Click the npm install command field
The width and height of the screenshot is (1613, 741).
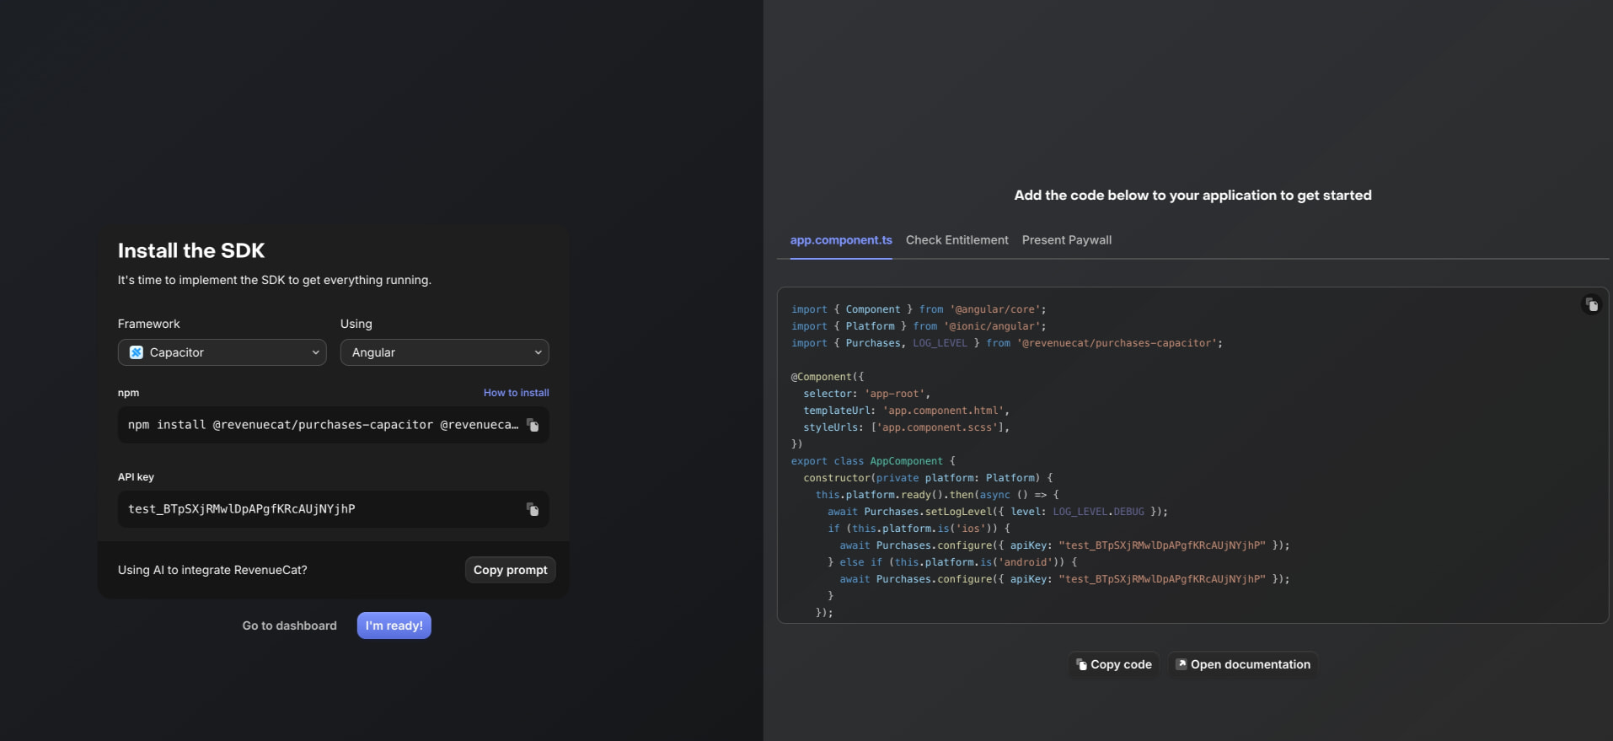tap(334, 425)
